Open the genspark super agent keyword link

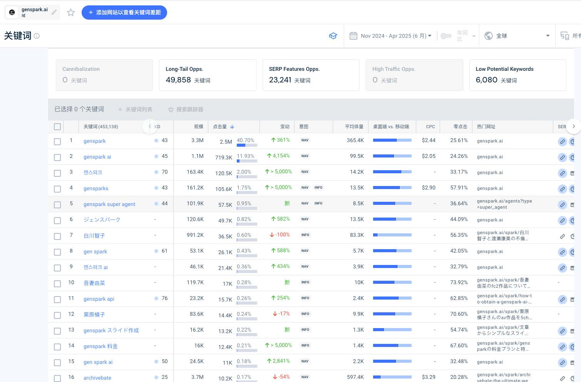click(x=109, y=204)
